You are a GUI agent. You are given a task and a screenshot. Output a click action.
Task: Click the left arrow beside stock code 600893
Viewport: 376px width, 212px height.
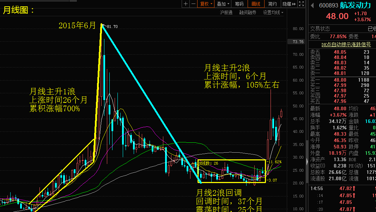(312, 5)
